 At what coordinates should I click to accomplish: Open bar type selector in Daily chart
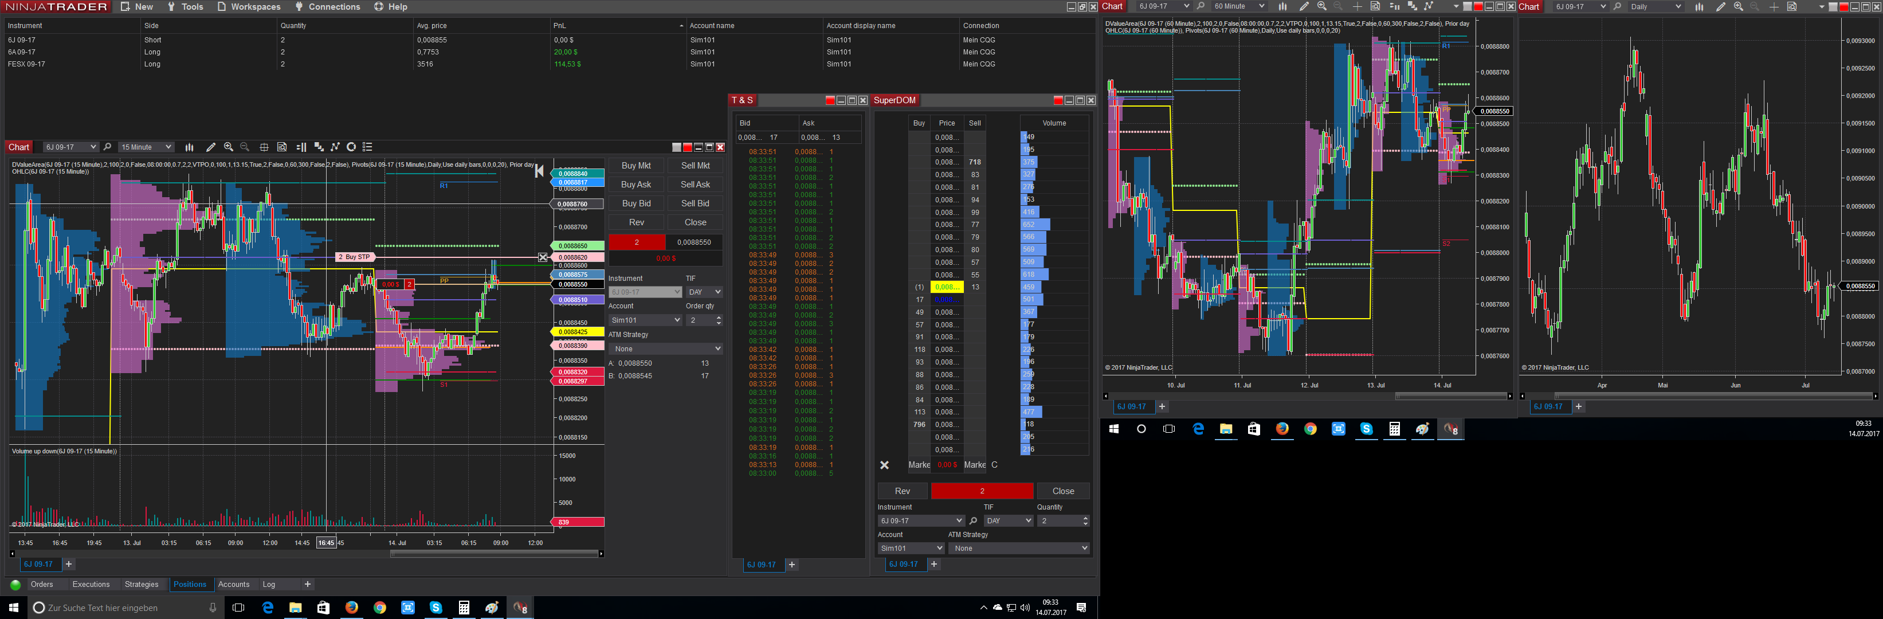pos(1699,6)
